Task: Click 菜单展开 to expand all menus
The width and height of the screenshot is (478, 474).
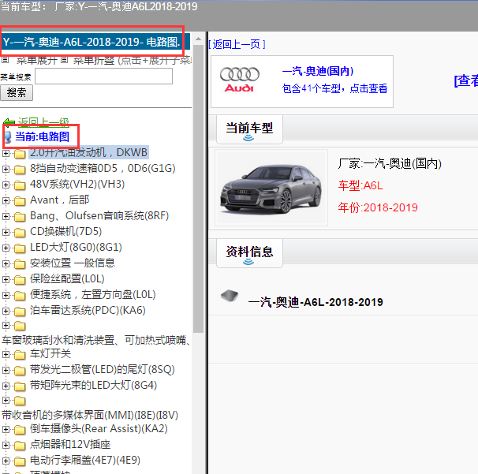Action: tap(37, 60)
